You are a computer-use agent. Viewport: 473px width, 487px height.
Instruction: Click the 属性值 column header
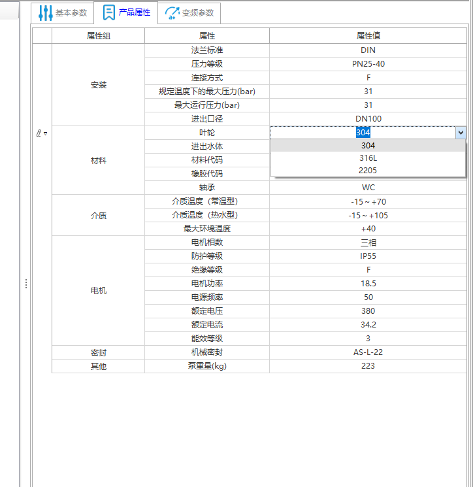point(368,36)
